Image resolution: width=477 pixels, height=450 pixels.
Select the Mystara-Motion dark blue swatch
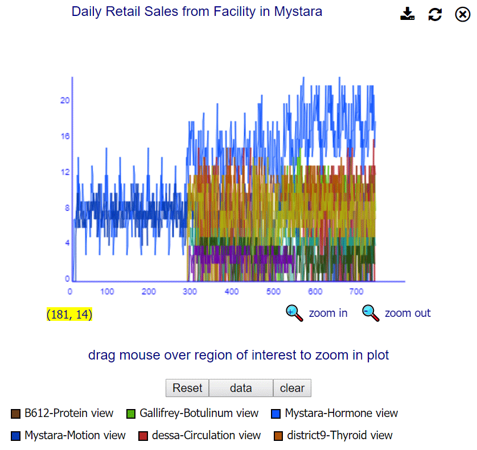(x=15, y=436)
